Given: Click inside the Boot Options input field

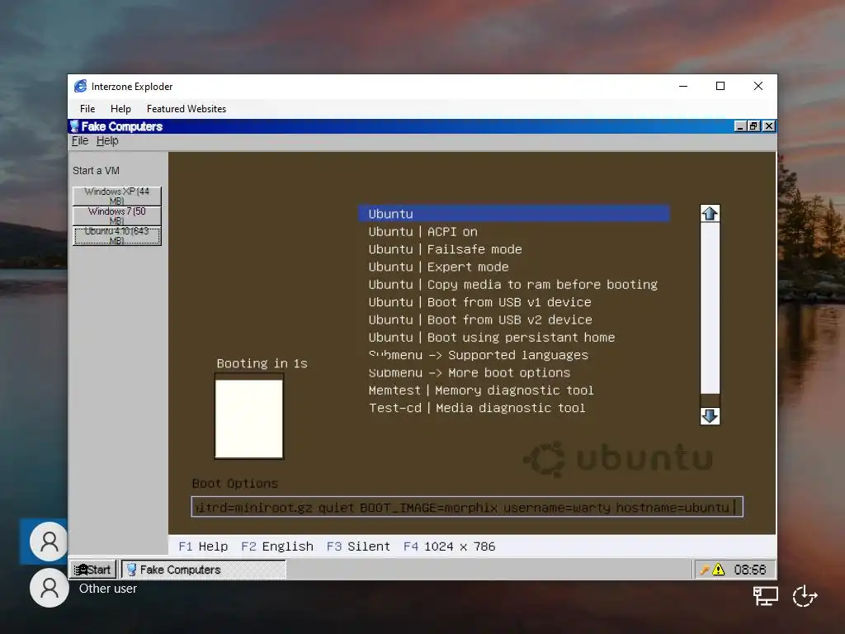Looking at the screenshot, I should pos(467,507).
